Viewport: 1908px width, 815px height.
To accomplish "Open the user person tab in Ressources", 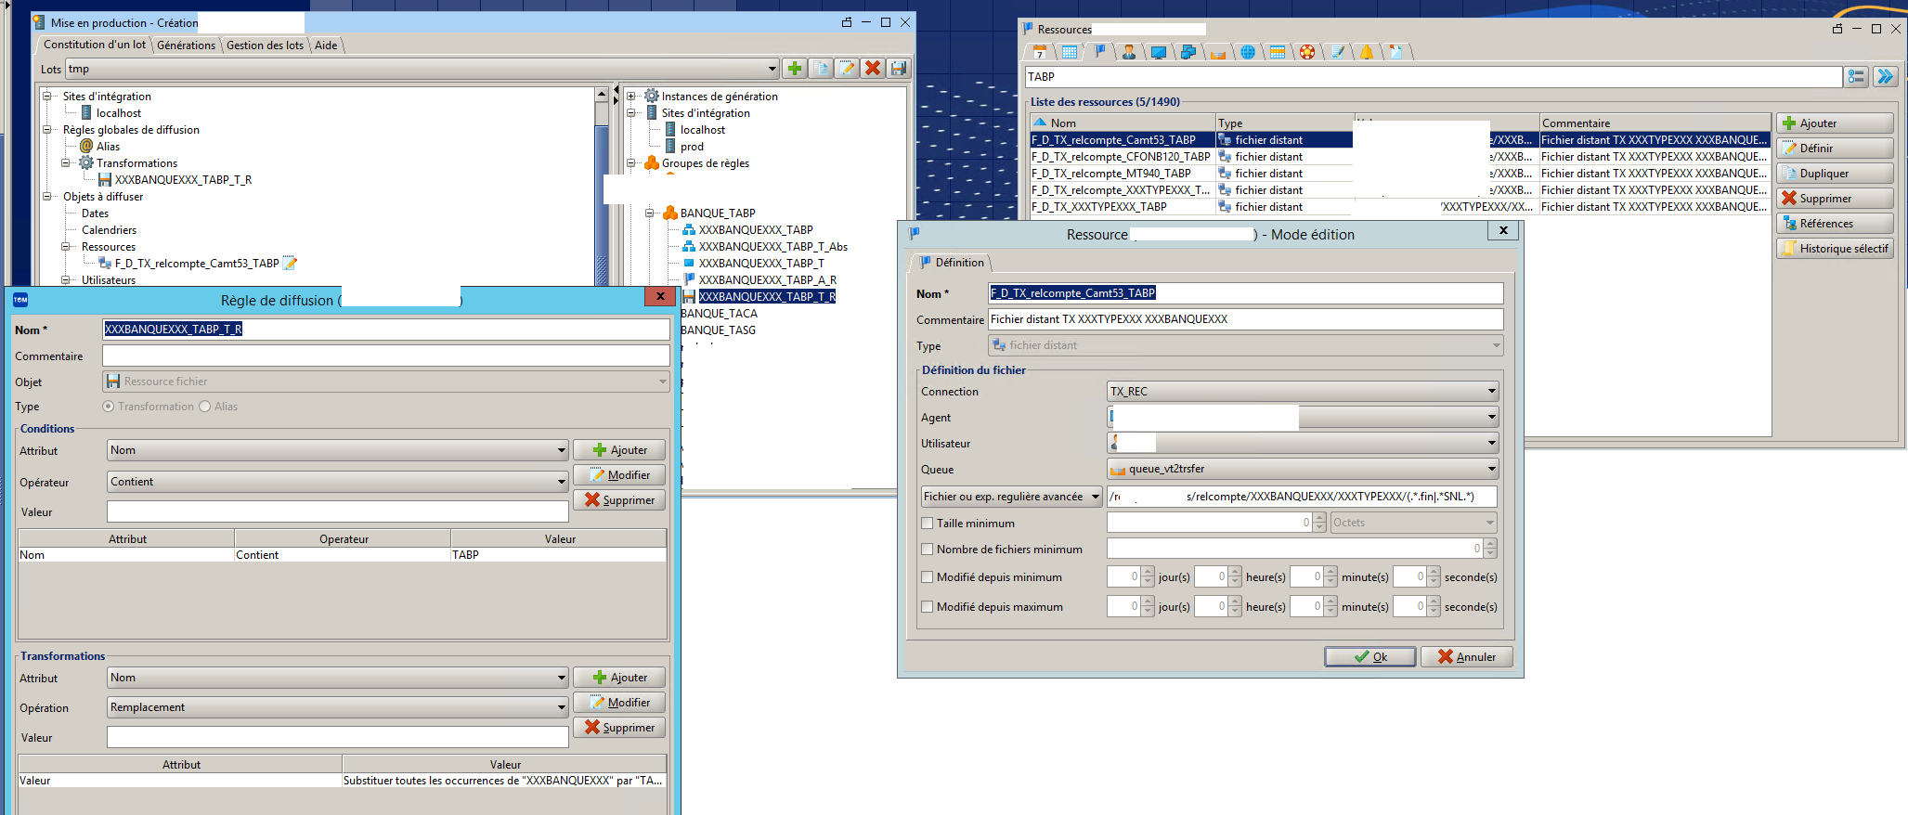I will click(1129, 52).
